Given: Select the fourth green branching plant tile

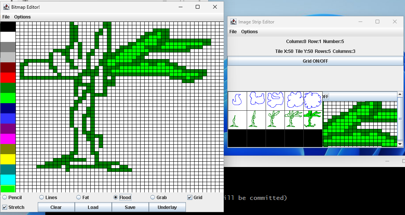Looking at the screenshot, I should 294,120.
